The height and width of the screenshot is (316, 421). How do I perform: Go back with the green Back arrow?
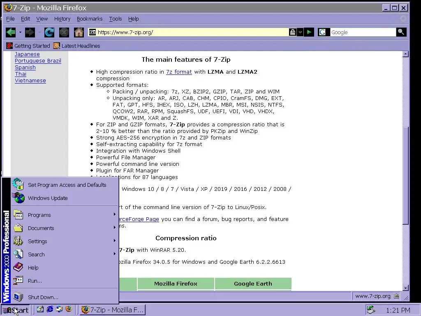tap(11, 33)
